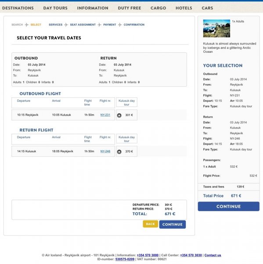
Task: Click the Contact us footer link
Action: click(x=213, y=255)
